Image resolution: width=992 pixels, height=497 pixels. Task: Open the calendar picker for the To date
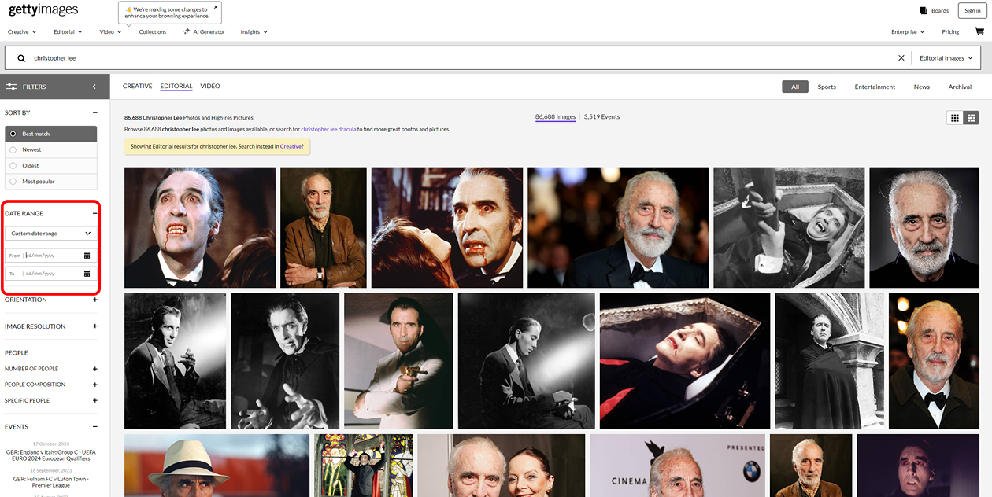tap(85, 273)
